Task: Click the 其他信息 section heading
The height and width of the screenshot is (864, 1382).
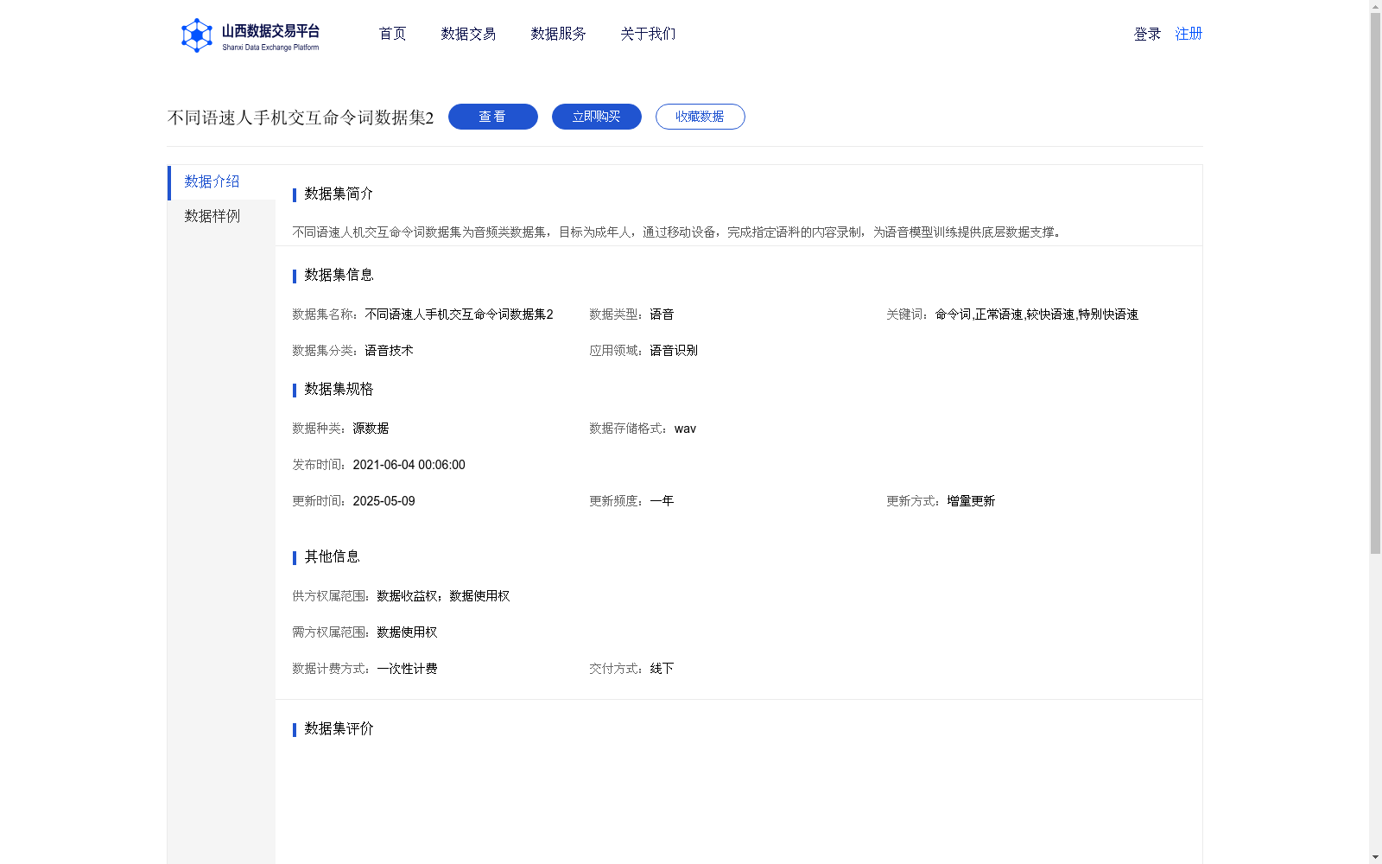Action: click(x=332, y=556)
